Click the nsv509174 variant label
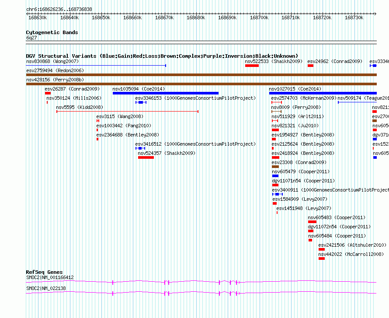This screenshot has height=318, width=389. click(x=363, y=98)
